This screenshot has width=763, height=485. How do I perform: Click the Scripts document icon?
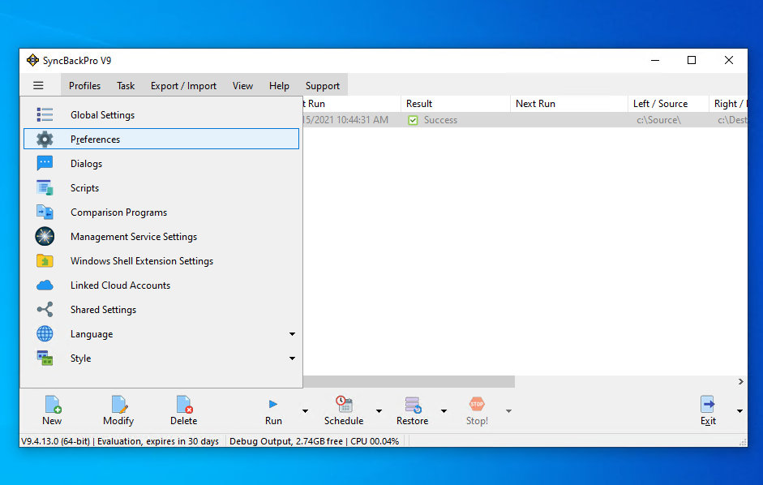pos(45,188)
